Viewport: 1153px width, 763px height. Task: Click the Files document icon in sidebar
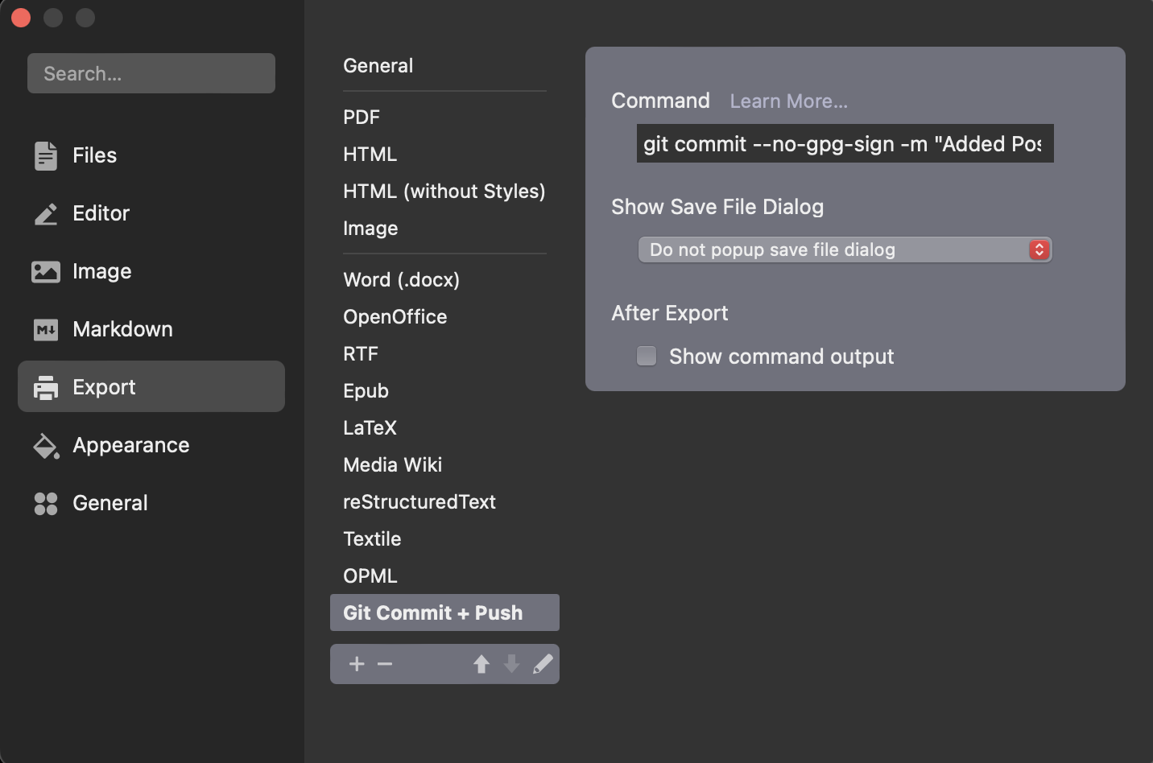(46, 155)
